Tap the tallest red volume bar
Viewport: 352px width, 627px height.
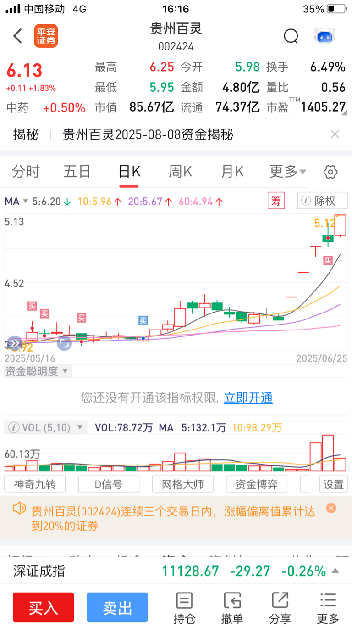click(328, 453)
